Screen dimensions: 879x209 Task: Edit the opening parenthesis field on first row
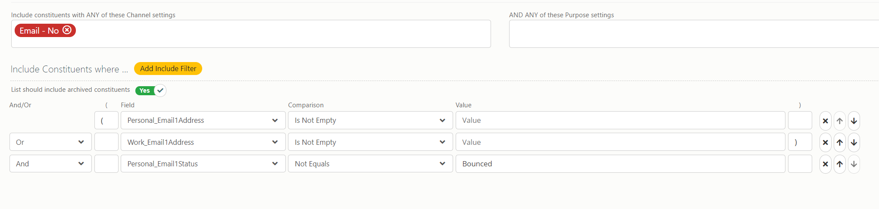pyautogui.click(x=106, y=120)
